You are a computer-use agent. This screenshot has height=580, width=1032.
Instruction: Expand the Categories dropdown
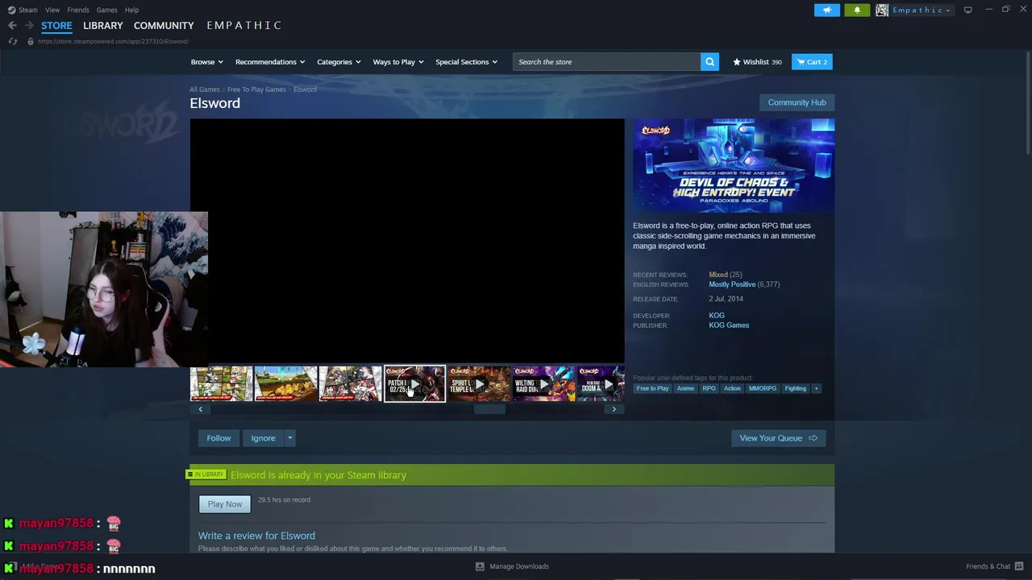click(x=339, y=62)
